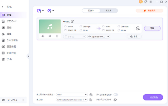
Task: Open the output format settings icon
Action: tap(138, 28)
